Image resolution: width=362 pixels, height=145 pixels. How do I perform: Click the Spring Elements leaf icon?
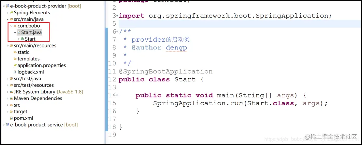click(x=11, y=13)
